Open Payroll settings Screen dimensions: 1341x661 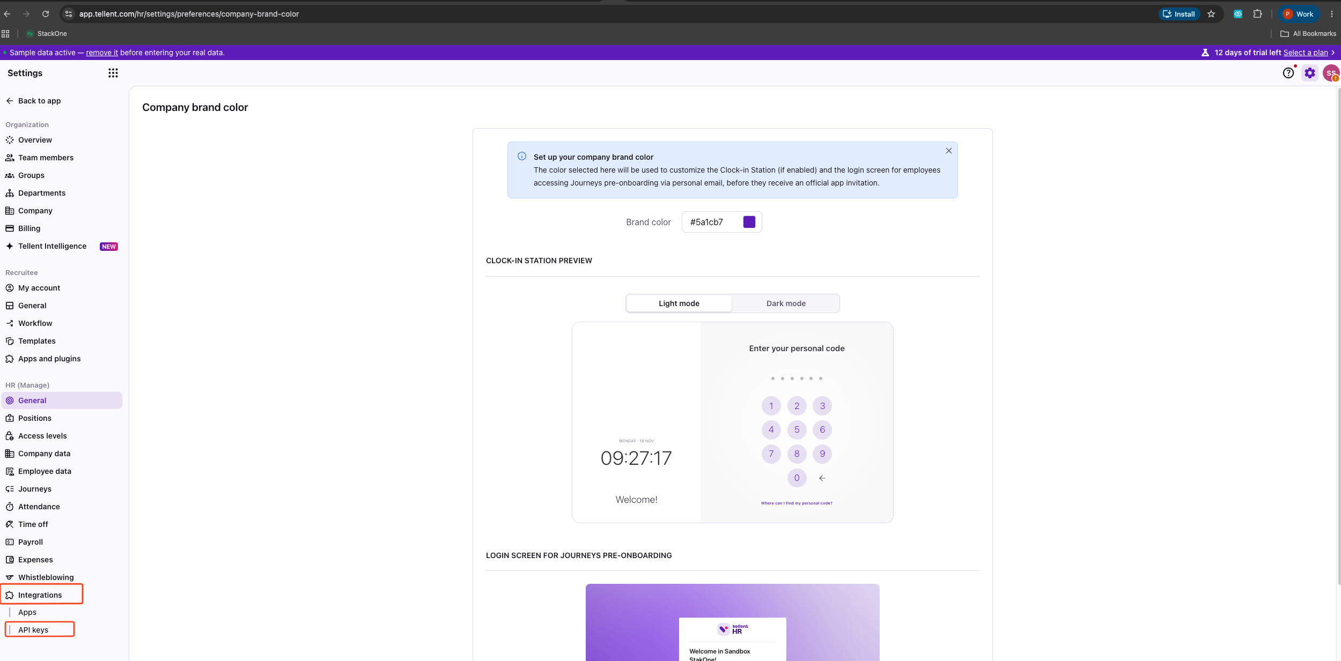tap(62, 542)
